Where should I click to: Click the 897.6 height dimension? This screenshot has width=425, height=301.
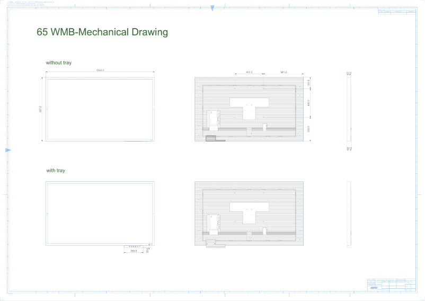coord(40,109)
